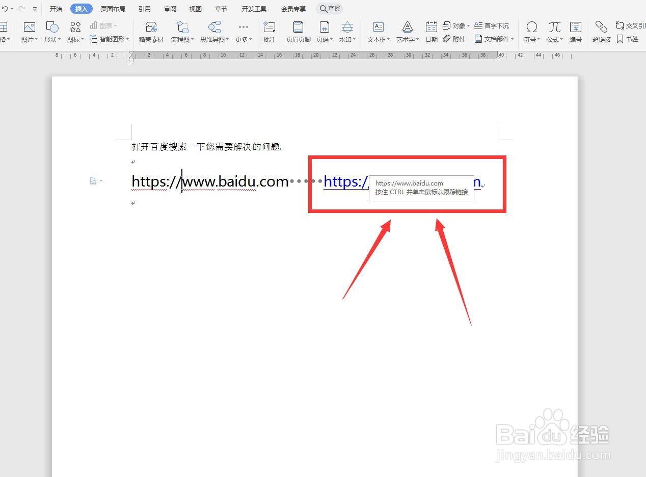646x477 pixels.
Task: Click the Redo arrow icon
Action: click(21, 9)
